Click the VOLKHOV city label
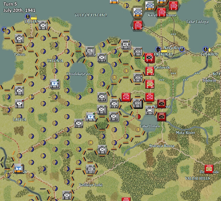The width and height of the screenshot is (221, 201). click(209, 54)
